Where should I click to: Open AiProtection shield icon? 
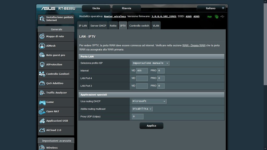(x=42, y=65)
